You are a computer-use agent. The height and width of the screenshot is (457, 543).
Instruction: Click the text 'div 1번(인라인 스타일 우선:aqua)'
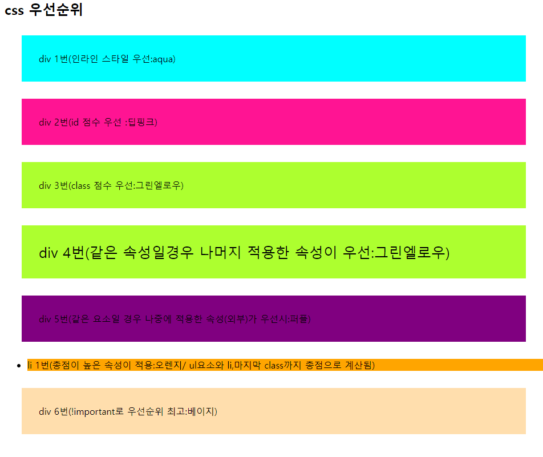tap(107, 59)
